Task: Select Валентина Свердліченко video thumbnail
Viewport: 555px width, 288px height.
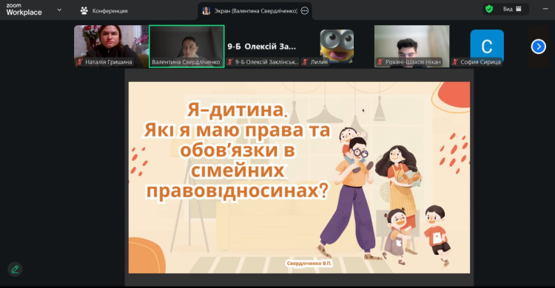Action: 186,46
